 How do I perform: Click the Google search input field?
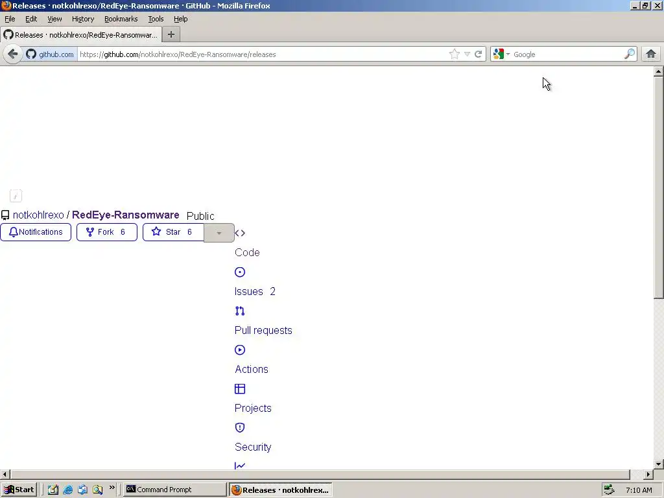click(567, 54)
